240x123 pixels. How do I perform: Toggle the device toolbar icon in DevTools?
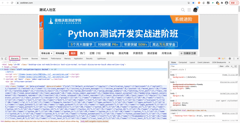click(x=6, y=58)
